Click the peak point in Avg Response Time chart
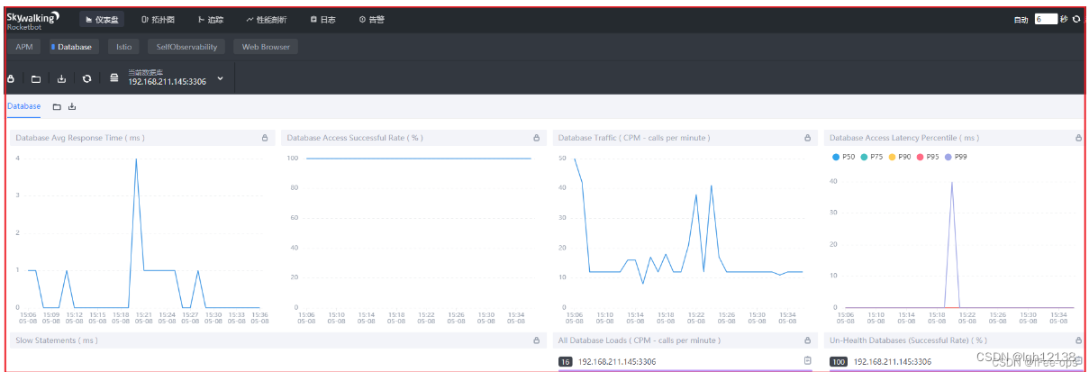1089x372 pixels. click(x=136, y=159)
